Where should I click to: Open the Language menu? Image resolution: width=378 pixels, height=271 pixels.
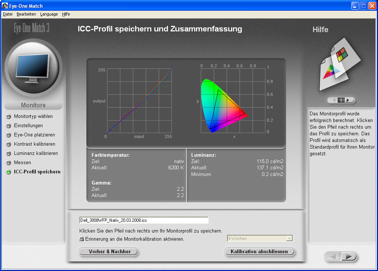(x=49, y=14)
